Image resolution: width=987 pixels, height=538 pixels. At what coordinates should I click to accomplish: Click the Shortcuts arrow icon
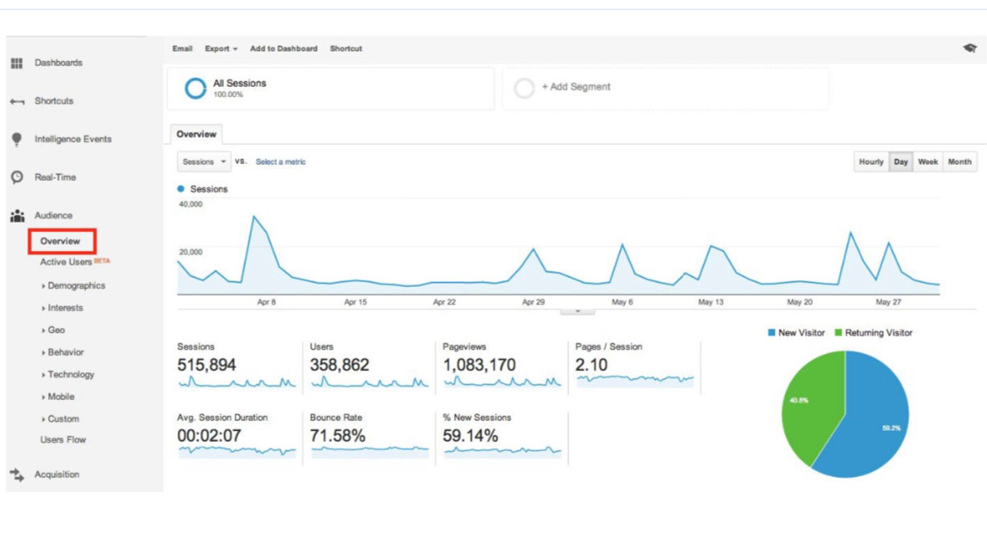point(17,101)
